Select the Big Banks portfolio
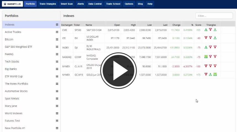 click(11, 69)
